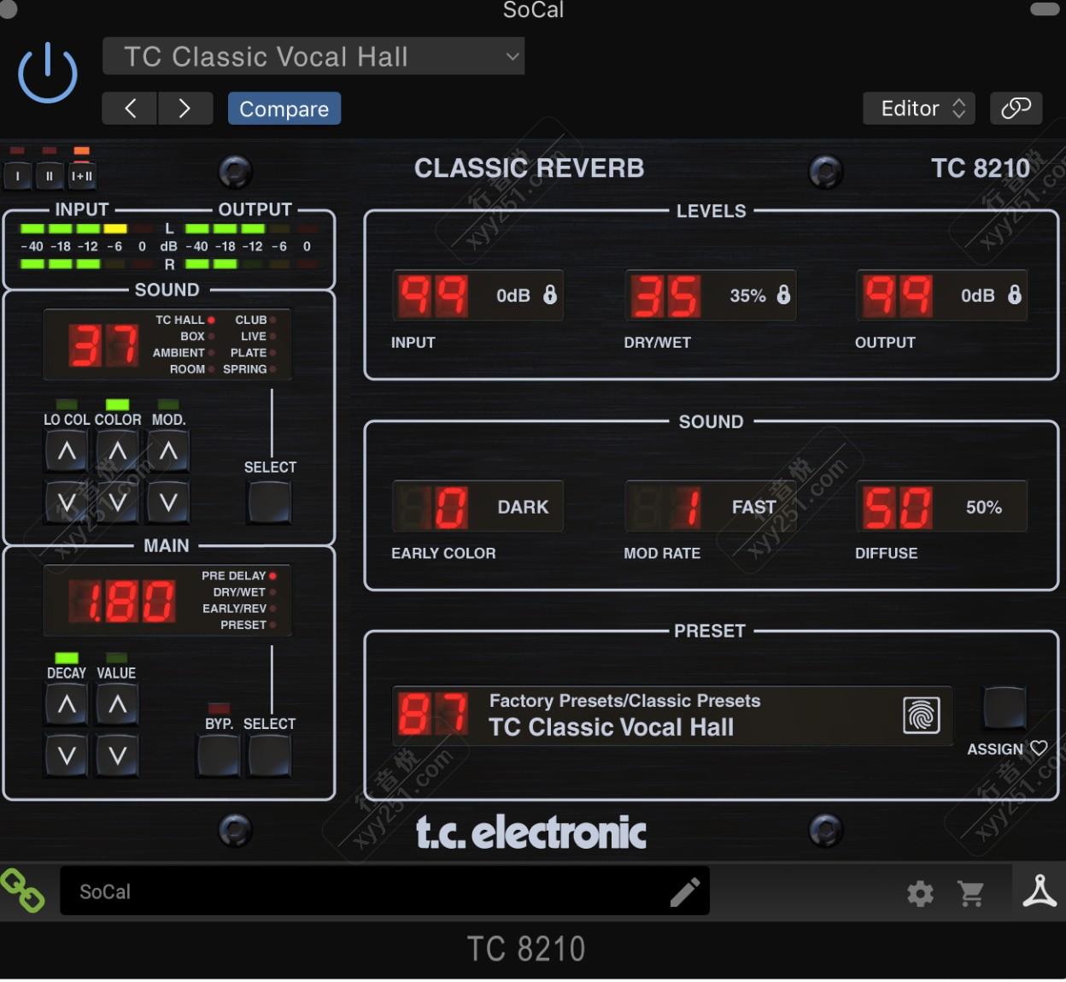Viewport: 1066px width, 982px height.
Task: Click the MAIN section DRY/WET parameter label
Action: (239, 591)
